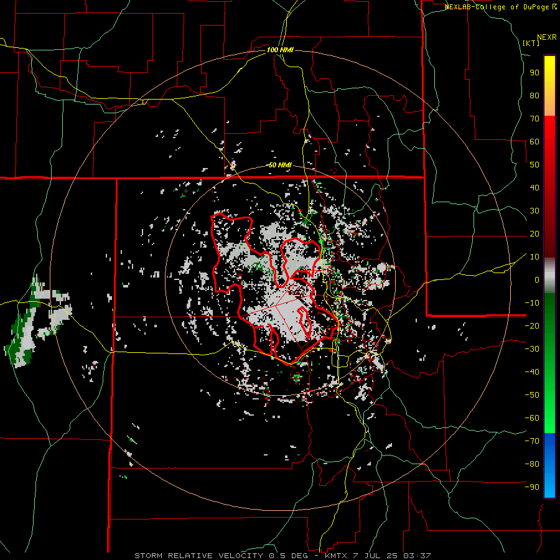Pick the gray zero-velocity color bar segment
Viewport: 560px width, 560px height.
(549, 276)
